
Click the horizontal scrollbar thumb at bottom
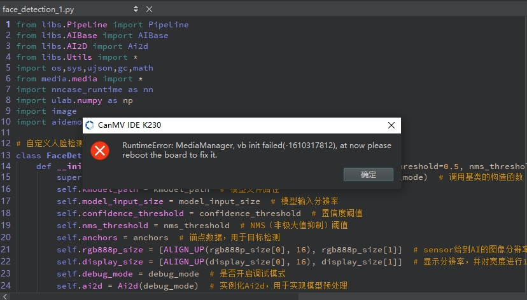point(154,296)
